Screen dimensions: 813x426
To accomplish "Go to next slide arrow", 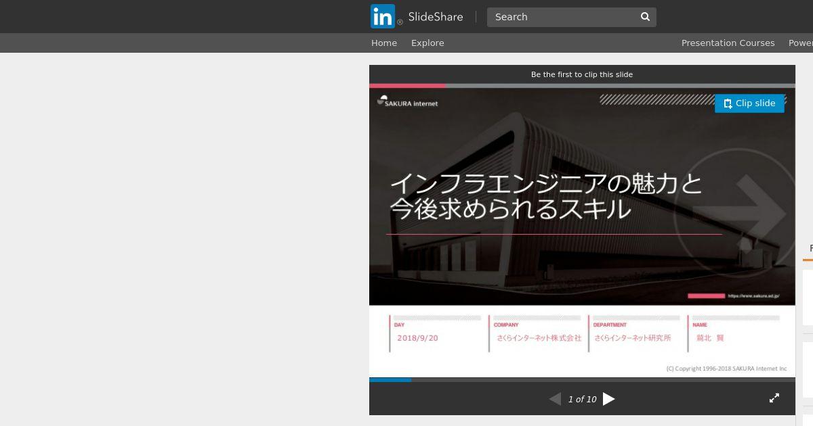I will tap(609, 399).
